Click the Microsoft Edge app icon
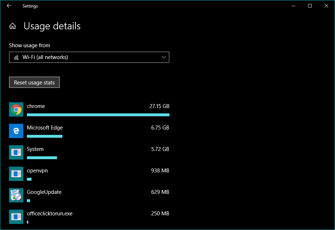This screenshot has height=230, width=335. pos(16,131)
